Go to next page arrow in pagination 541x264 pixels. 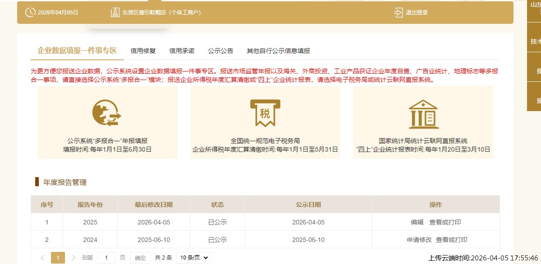[x=74, y=258]
